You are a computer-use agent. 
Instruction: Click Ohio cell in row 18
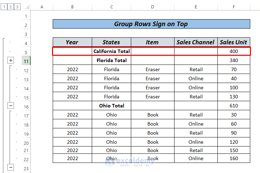[111, 124]
